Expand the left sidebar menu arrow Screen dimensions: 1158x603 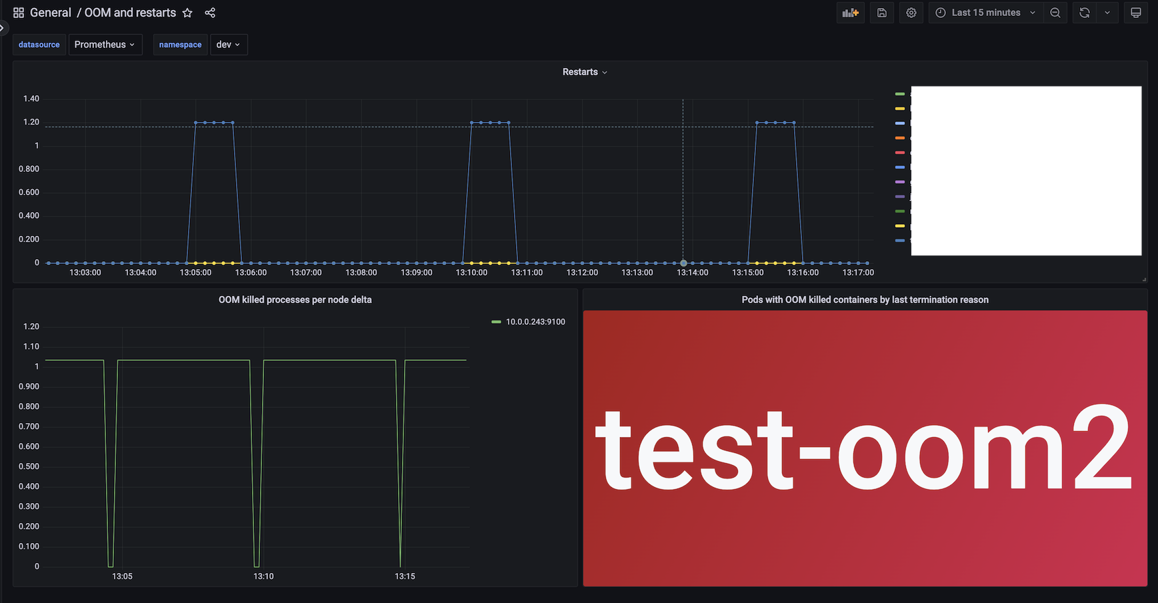2,27
